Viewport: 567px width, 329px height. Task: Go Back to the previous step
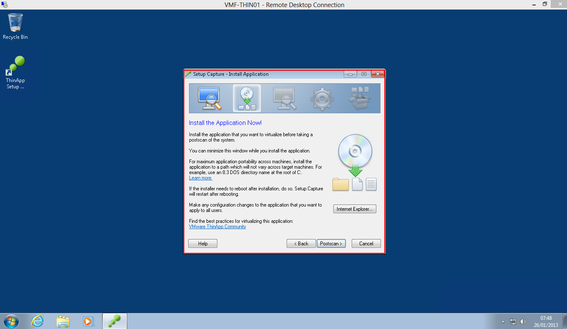click(x=301, y=244)
